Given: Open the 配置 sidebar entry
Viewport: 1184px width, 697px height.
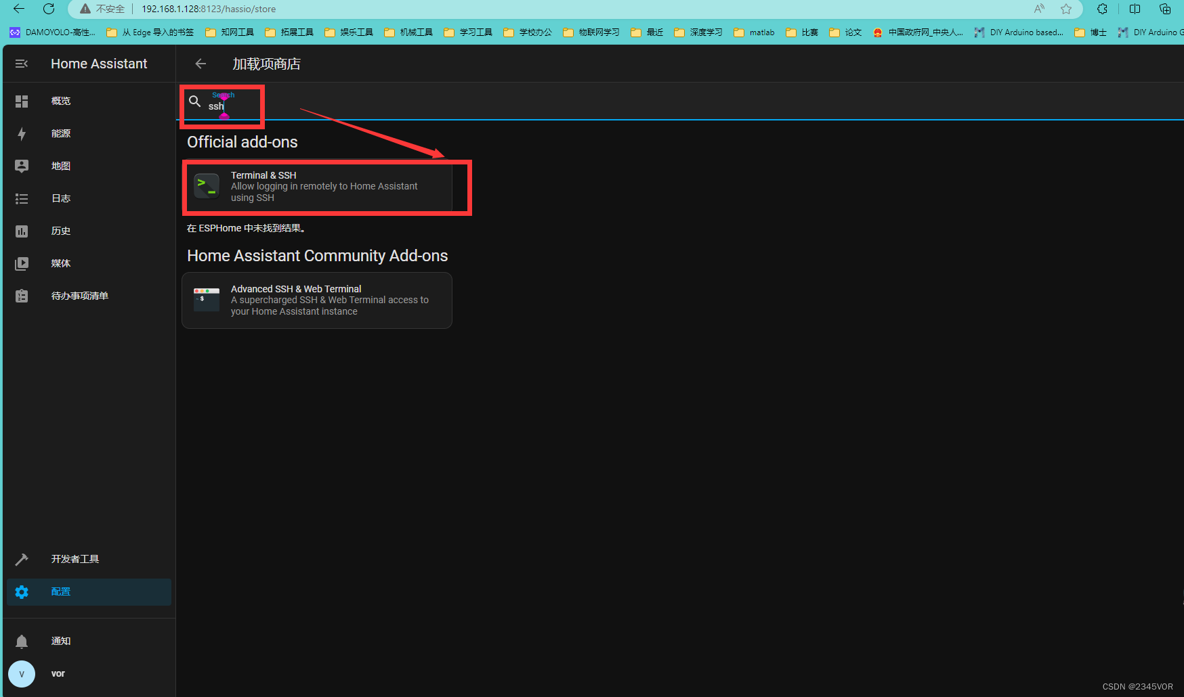Looking at the screenshot, I should coord(89,591).
